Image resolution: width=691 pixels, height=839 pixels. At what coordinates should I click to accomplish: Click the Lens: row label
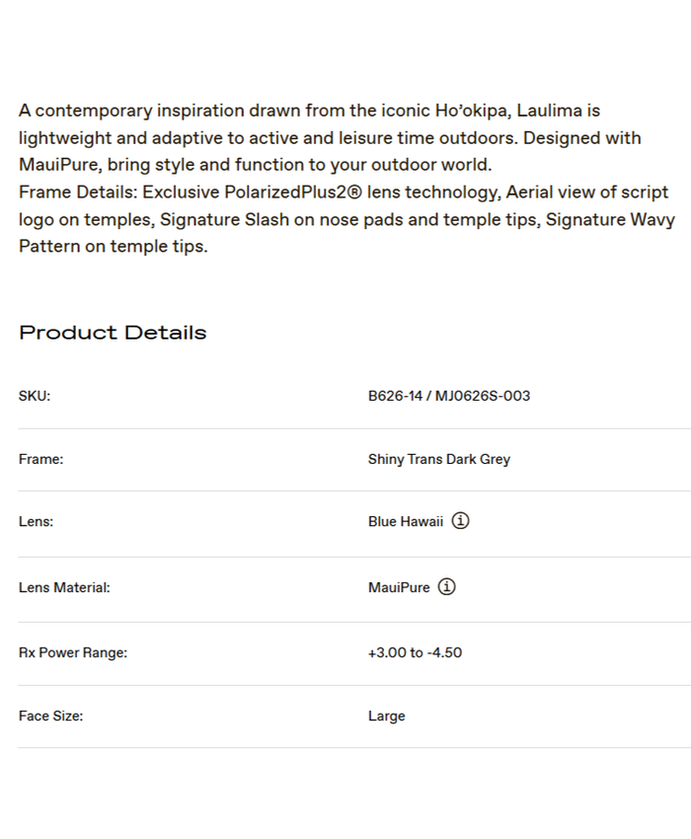pos(36,522)
